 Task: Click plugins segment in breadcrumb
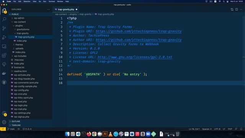pos(73,14)
